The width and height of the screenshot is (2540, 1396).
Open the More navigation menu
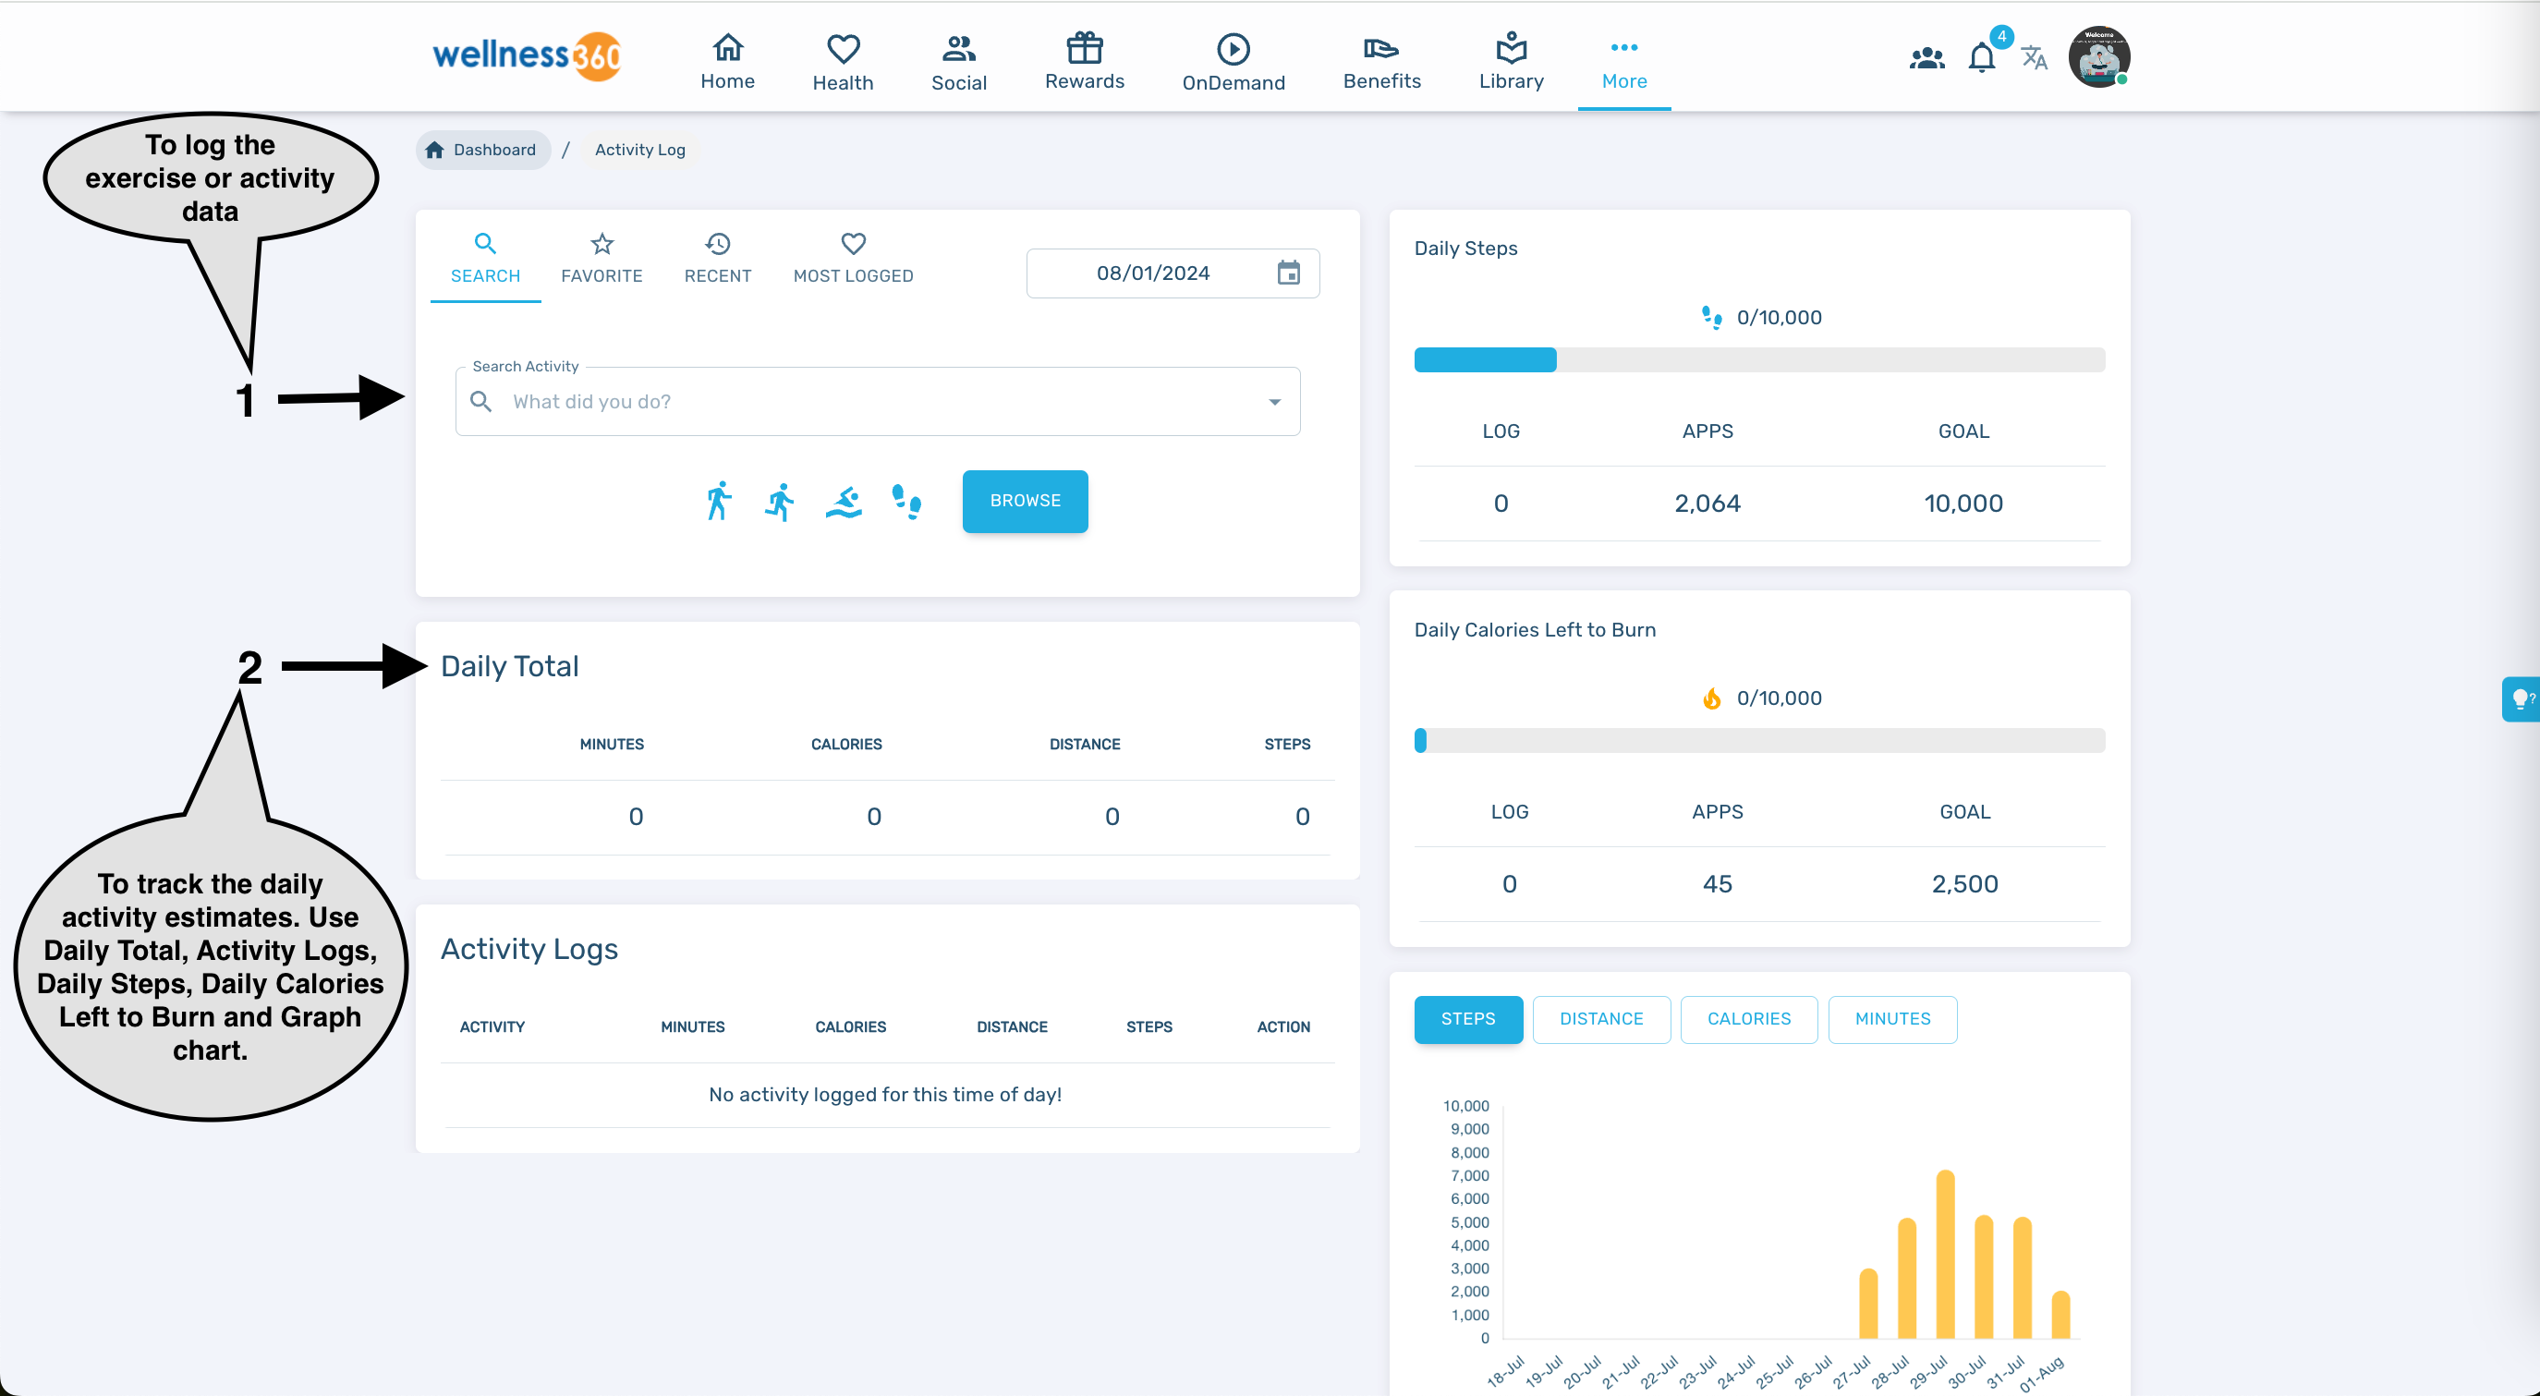(x=1624, y=63)
